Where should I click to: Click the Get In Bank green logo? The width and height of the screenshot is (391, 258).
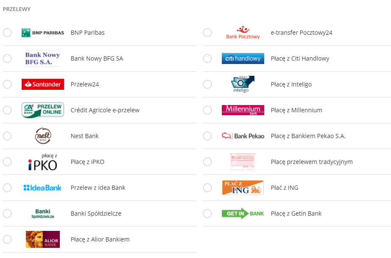243,214
